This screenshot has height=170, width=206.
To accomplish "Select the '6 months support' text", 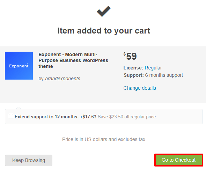I will point(164,75).
